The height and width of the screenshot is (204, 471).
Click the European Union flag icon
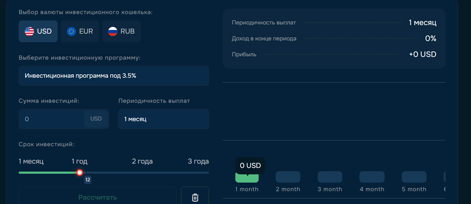[x=72, y=31]
